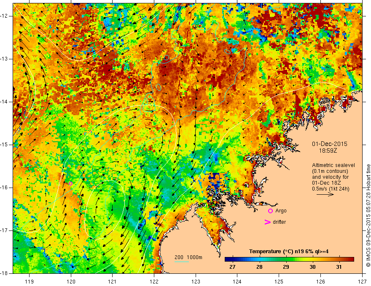Click the Temperature (°C) n19 title
This screenshot has height=286, width=371.
[289, 252]
